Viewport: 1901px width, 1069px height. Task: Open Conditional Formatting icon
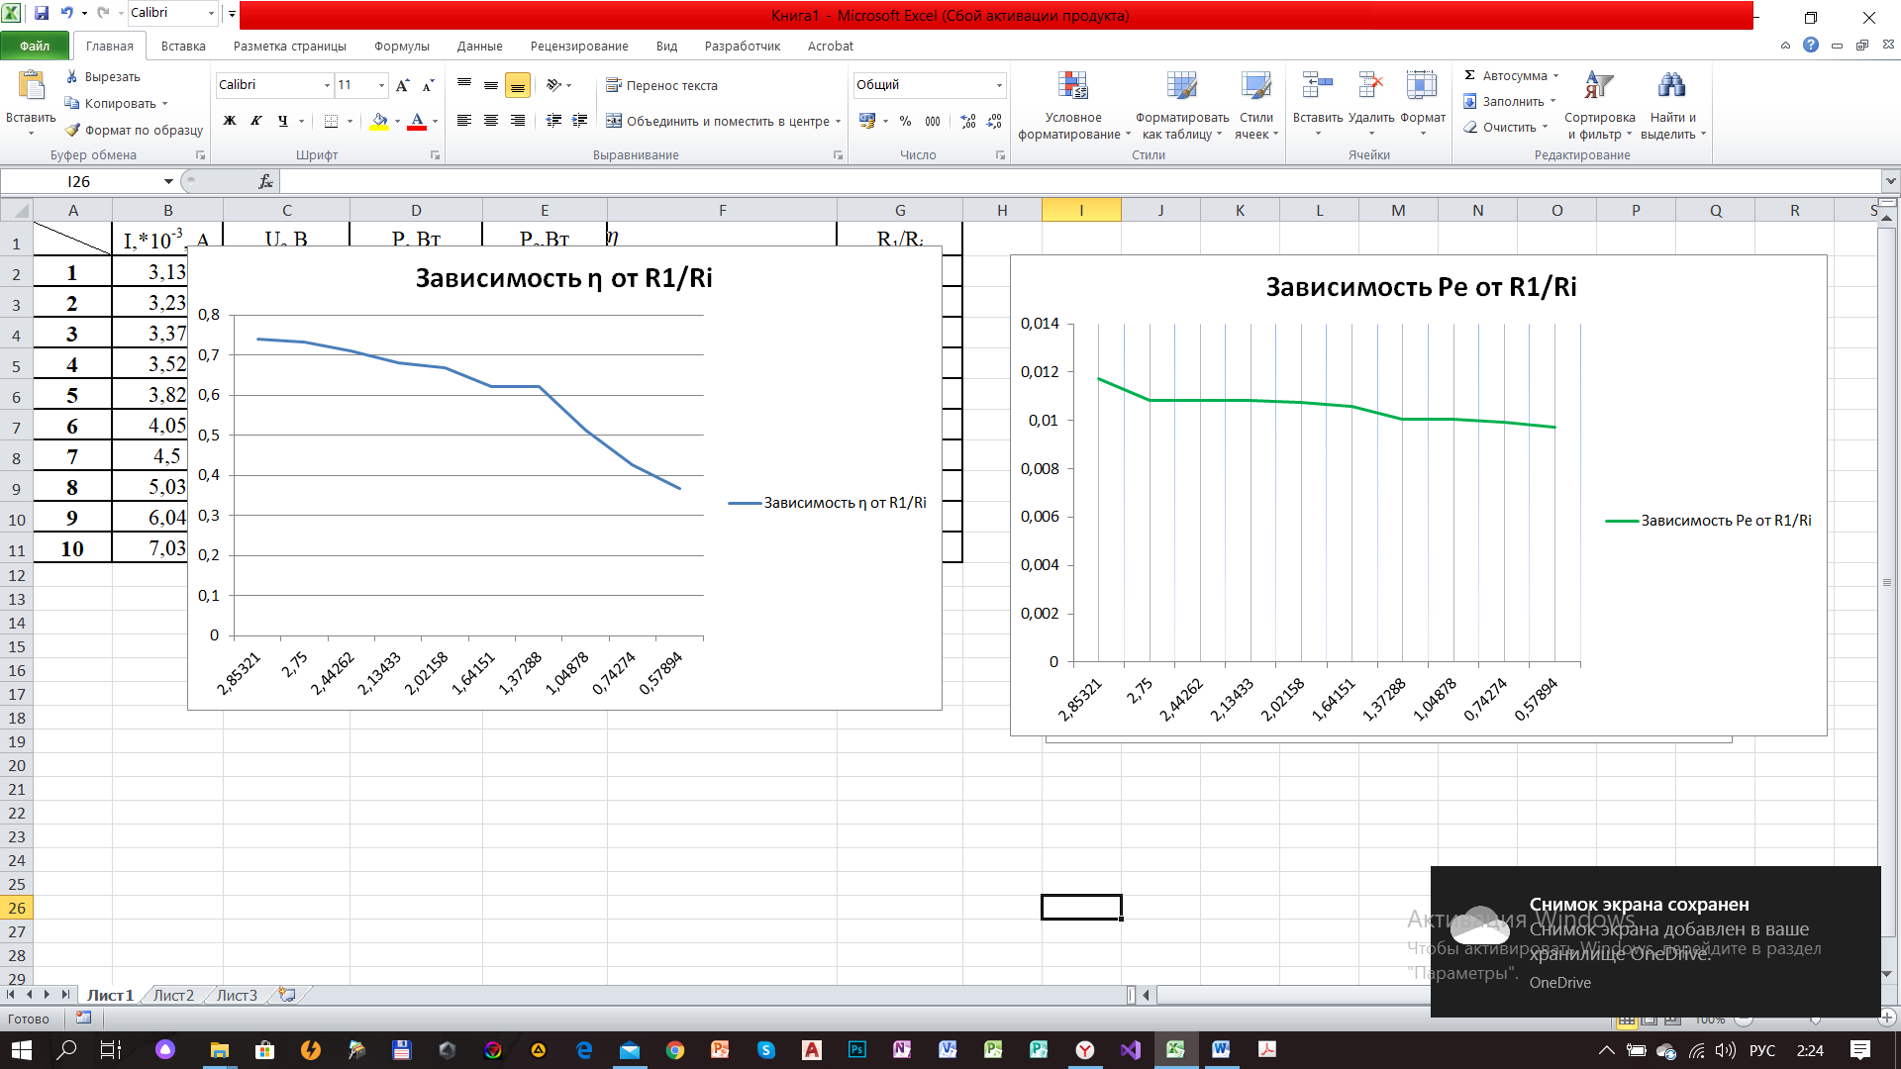pyautogui.click(x=1073, y=86)
